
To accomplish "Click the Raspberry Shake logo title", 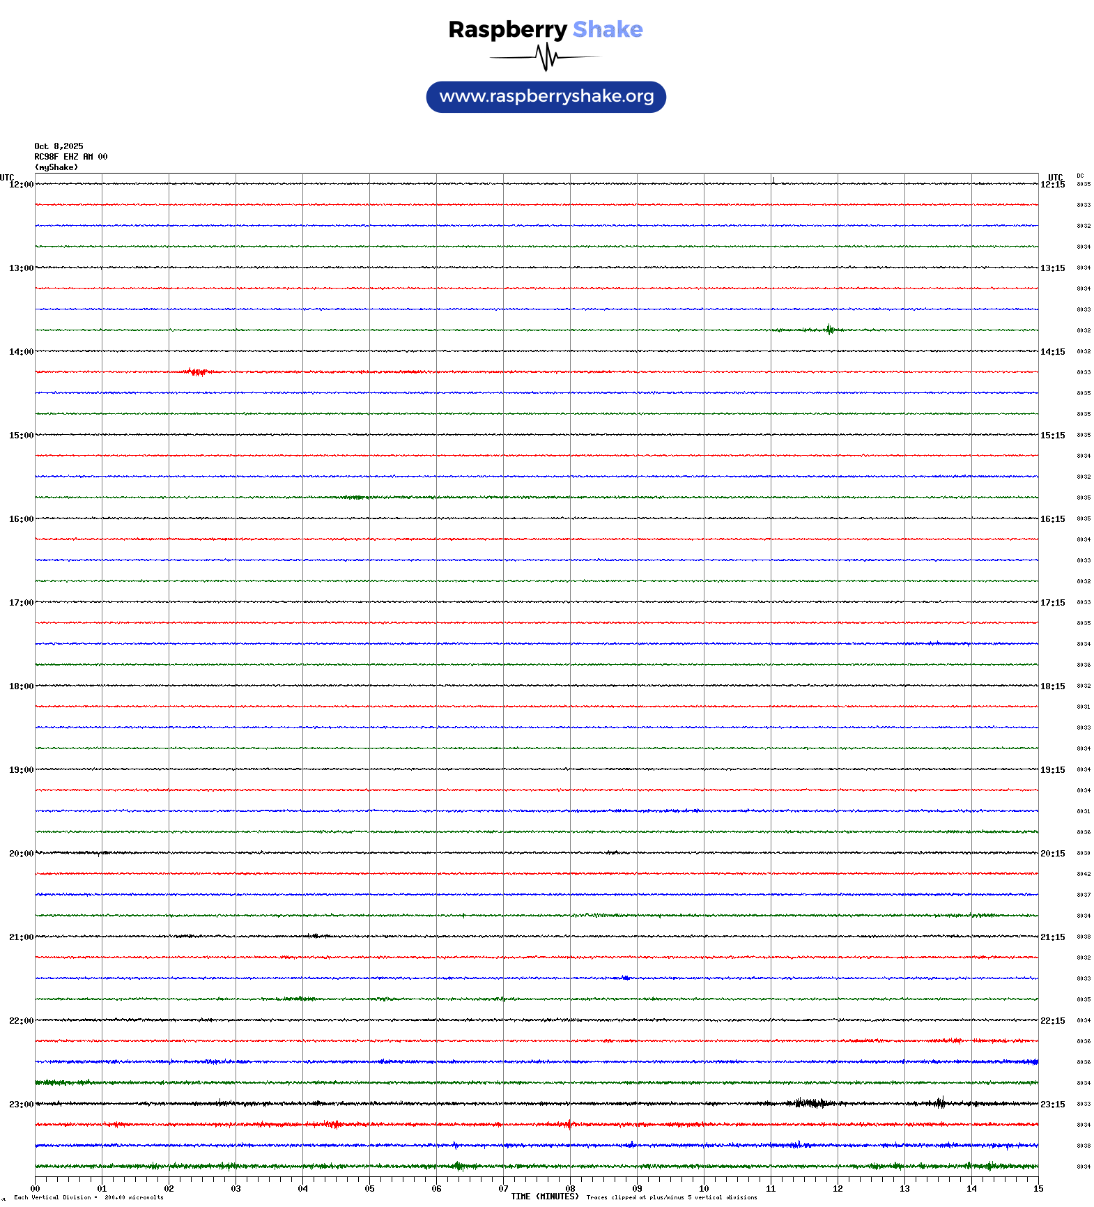I will coord(546,29).
